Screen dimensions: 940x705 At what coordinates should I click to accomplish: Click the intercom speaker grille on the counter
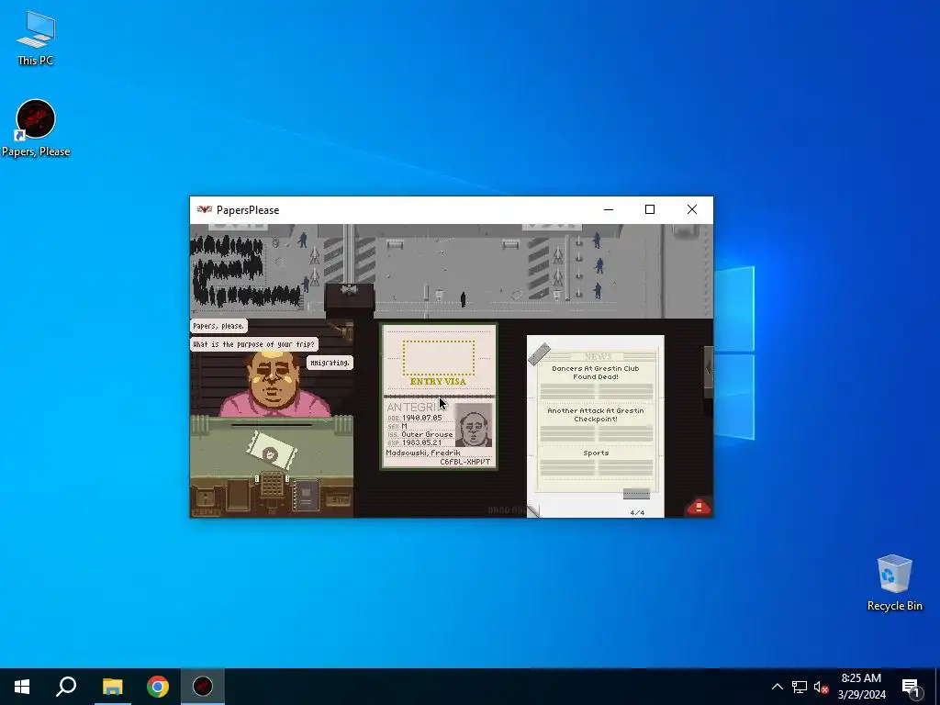[x=272, y=484]
